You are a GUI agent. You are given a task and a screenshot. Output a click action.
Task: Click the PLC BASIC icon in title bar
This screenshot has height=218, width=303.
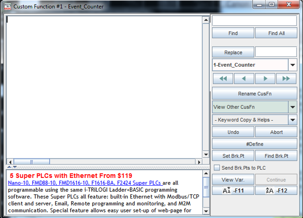click(x=7, y=7)
